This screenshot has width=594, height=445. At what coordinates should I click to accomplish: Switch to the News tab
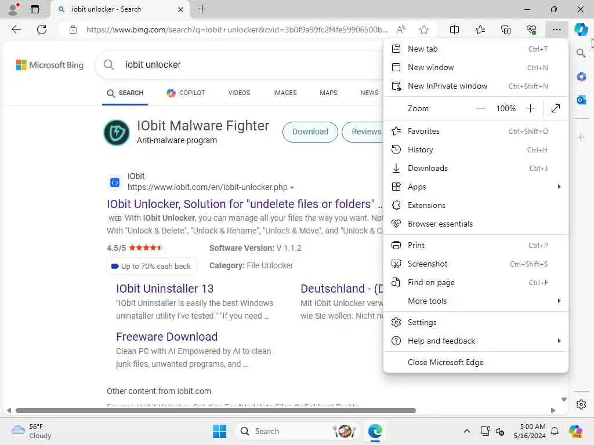(x=370, y=93)
